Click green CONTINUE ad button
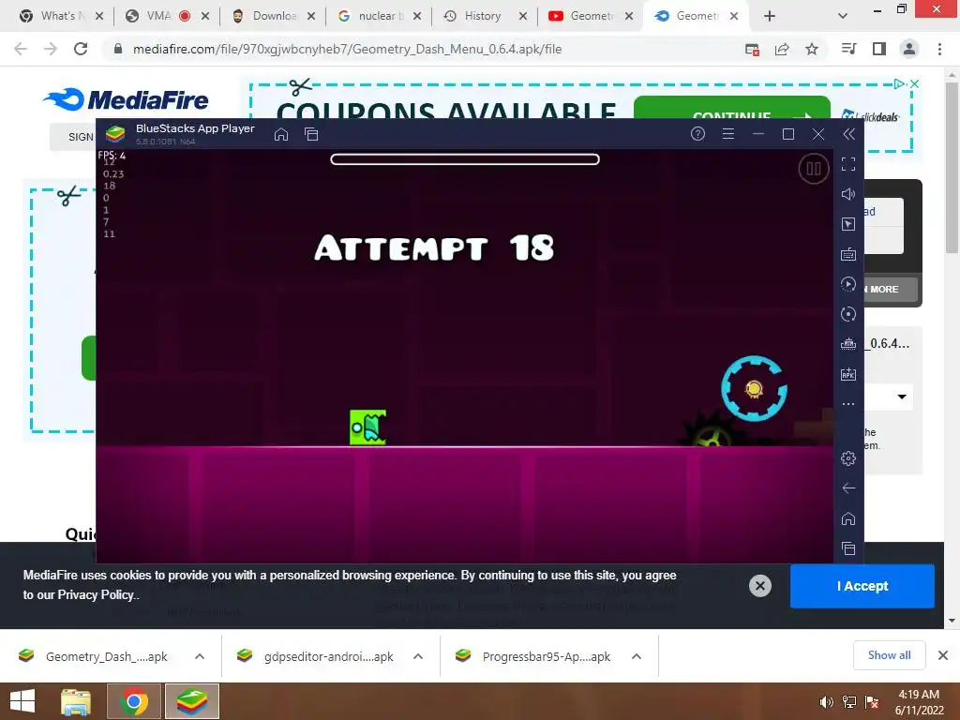Image resolution: width=960 pixels, height=720 pixels. click(x=731, y=108)
